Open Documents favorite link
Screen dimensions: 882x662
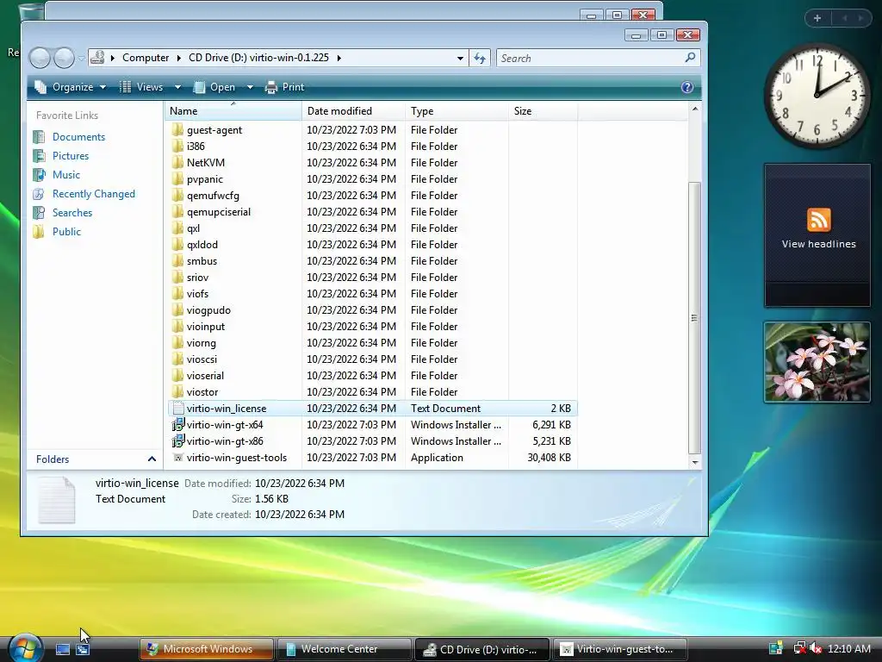[78, 137]
